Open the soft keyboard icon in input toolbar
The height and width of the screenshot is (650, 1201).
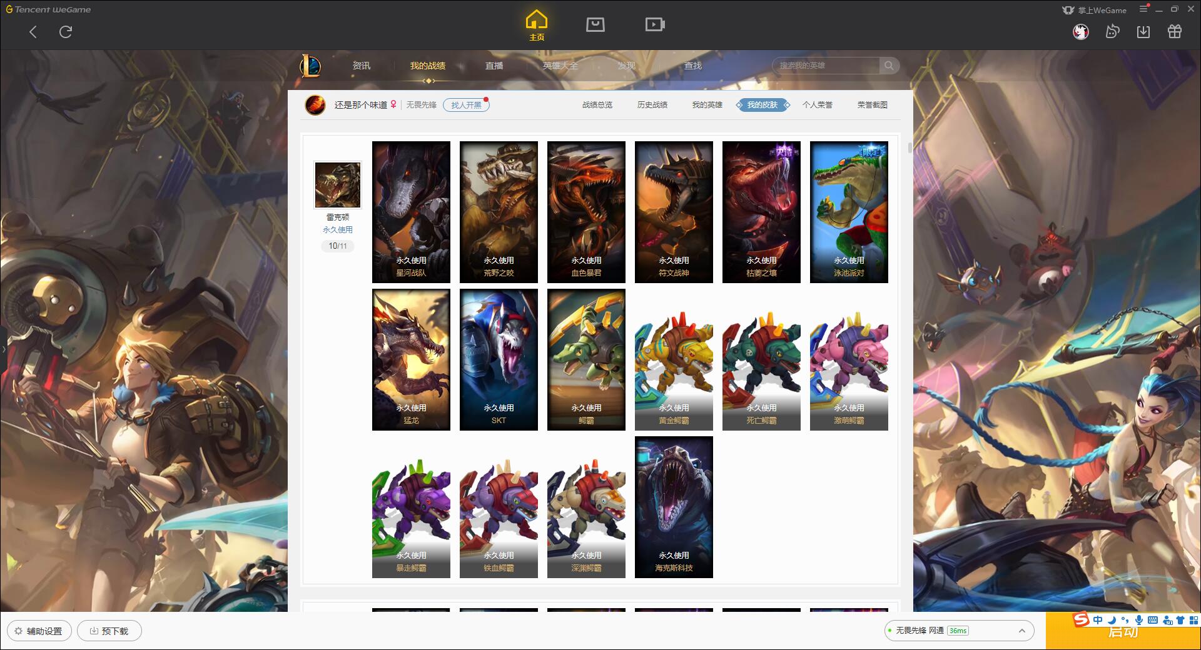click(1153, 620)
